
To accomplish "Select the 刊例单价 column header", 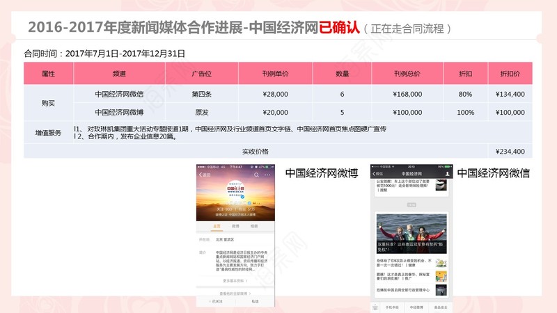I will [275, 74].
